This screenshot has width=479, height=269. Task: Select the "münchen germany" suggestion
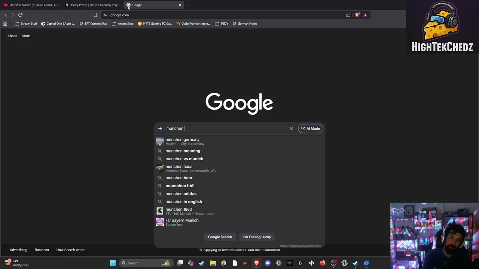[239, 141]
